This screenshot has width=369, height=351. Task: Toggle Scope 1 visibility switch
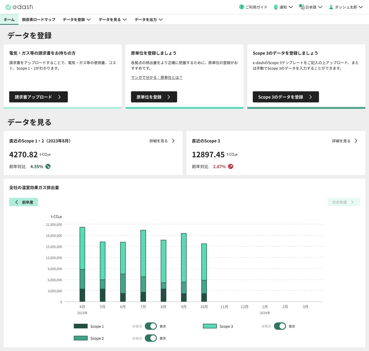pos(151,326)
